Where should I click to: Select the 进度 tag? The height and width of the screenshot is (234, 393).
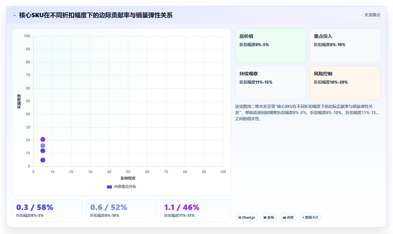(x=288, y=217)
